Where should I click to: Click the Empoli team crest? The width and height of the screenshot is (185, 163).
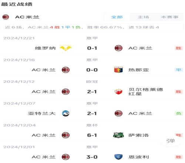pos(118,157)
